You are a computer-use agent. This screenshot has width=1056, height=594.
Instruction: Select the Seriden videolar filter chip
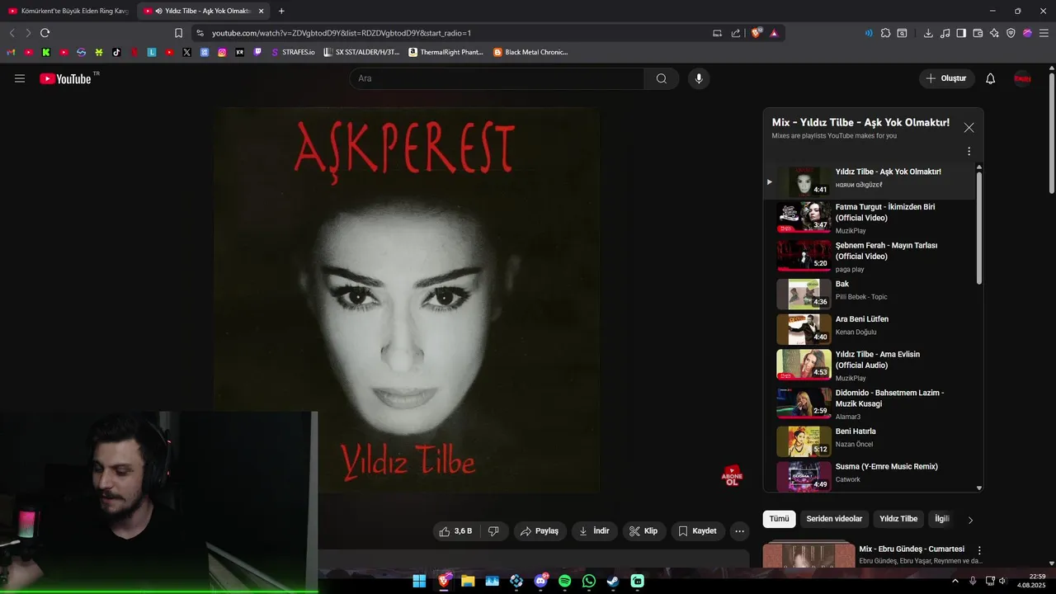(x=834, y=519)
